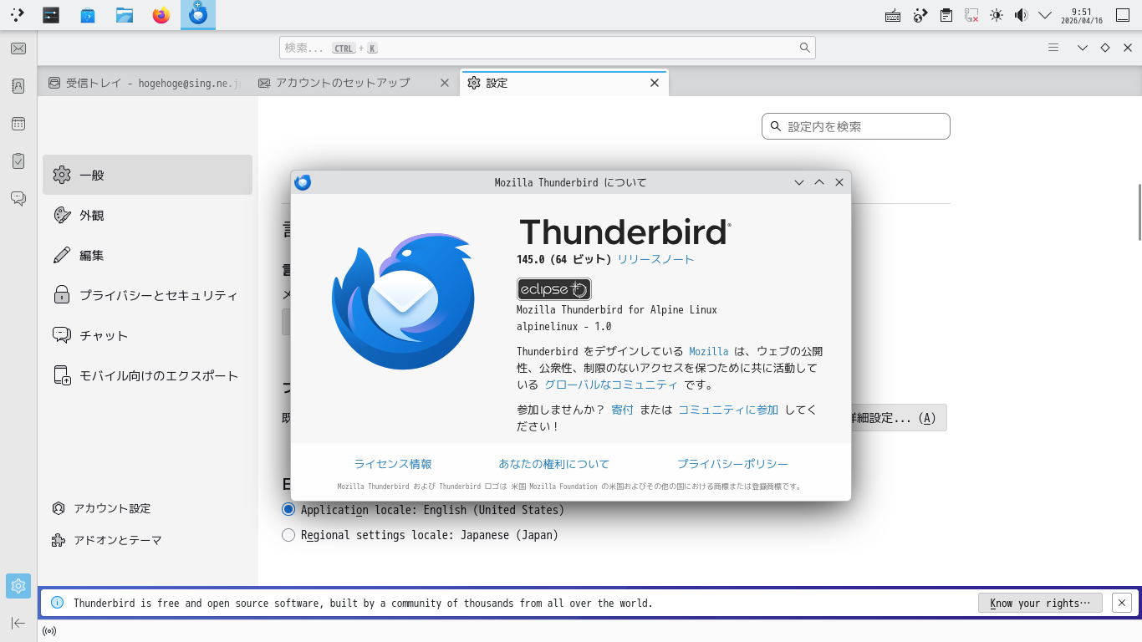The width and height of the screenshot is (1142, 642).
Task: Click the show desktop icon in the panel
Action: click(x=1122, y=15)
